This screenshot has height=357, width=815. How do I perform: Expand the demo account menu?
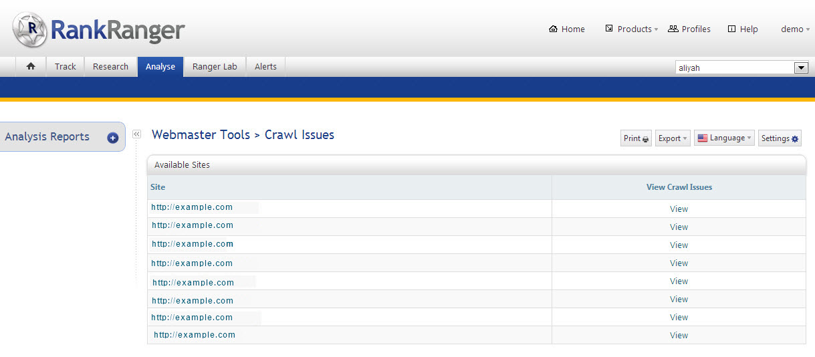pyautogui.click(x=795, y=29)
